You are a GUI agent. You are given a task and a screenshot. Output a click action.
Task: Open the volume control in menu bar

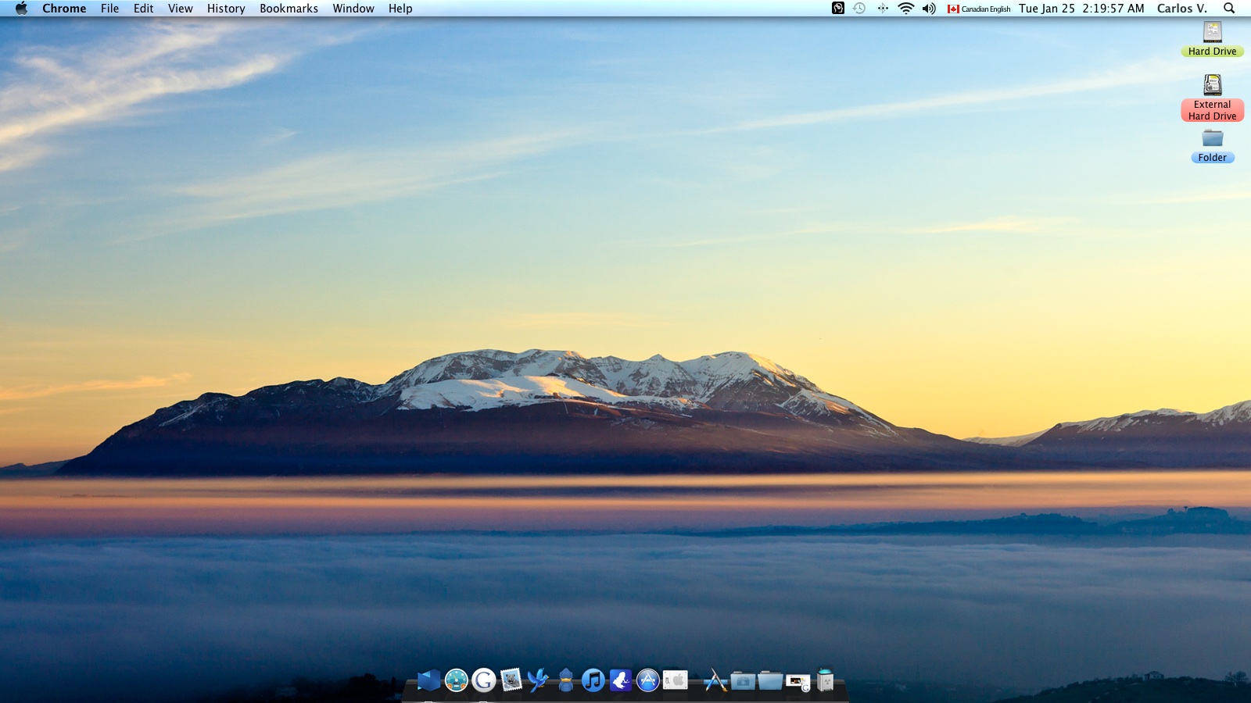[x=929, y=9]
